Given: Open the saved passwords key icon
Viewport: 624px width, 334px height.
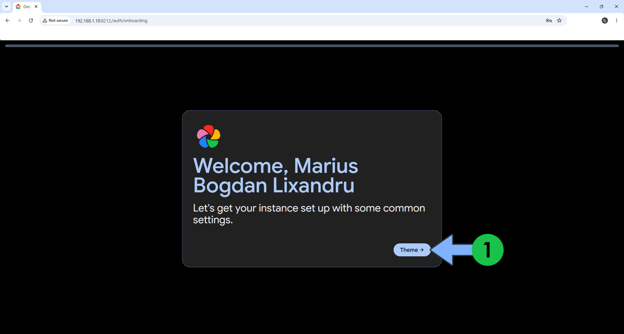Looking at the screenshot, I should point(549,20).
